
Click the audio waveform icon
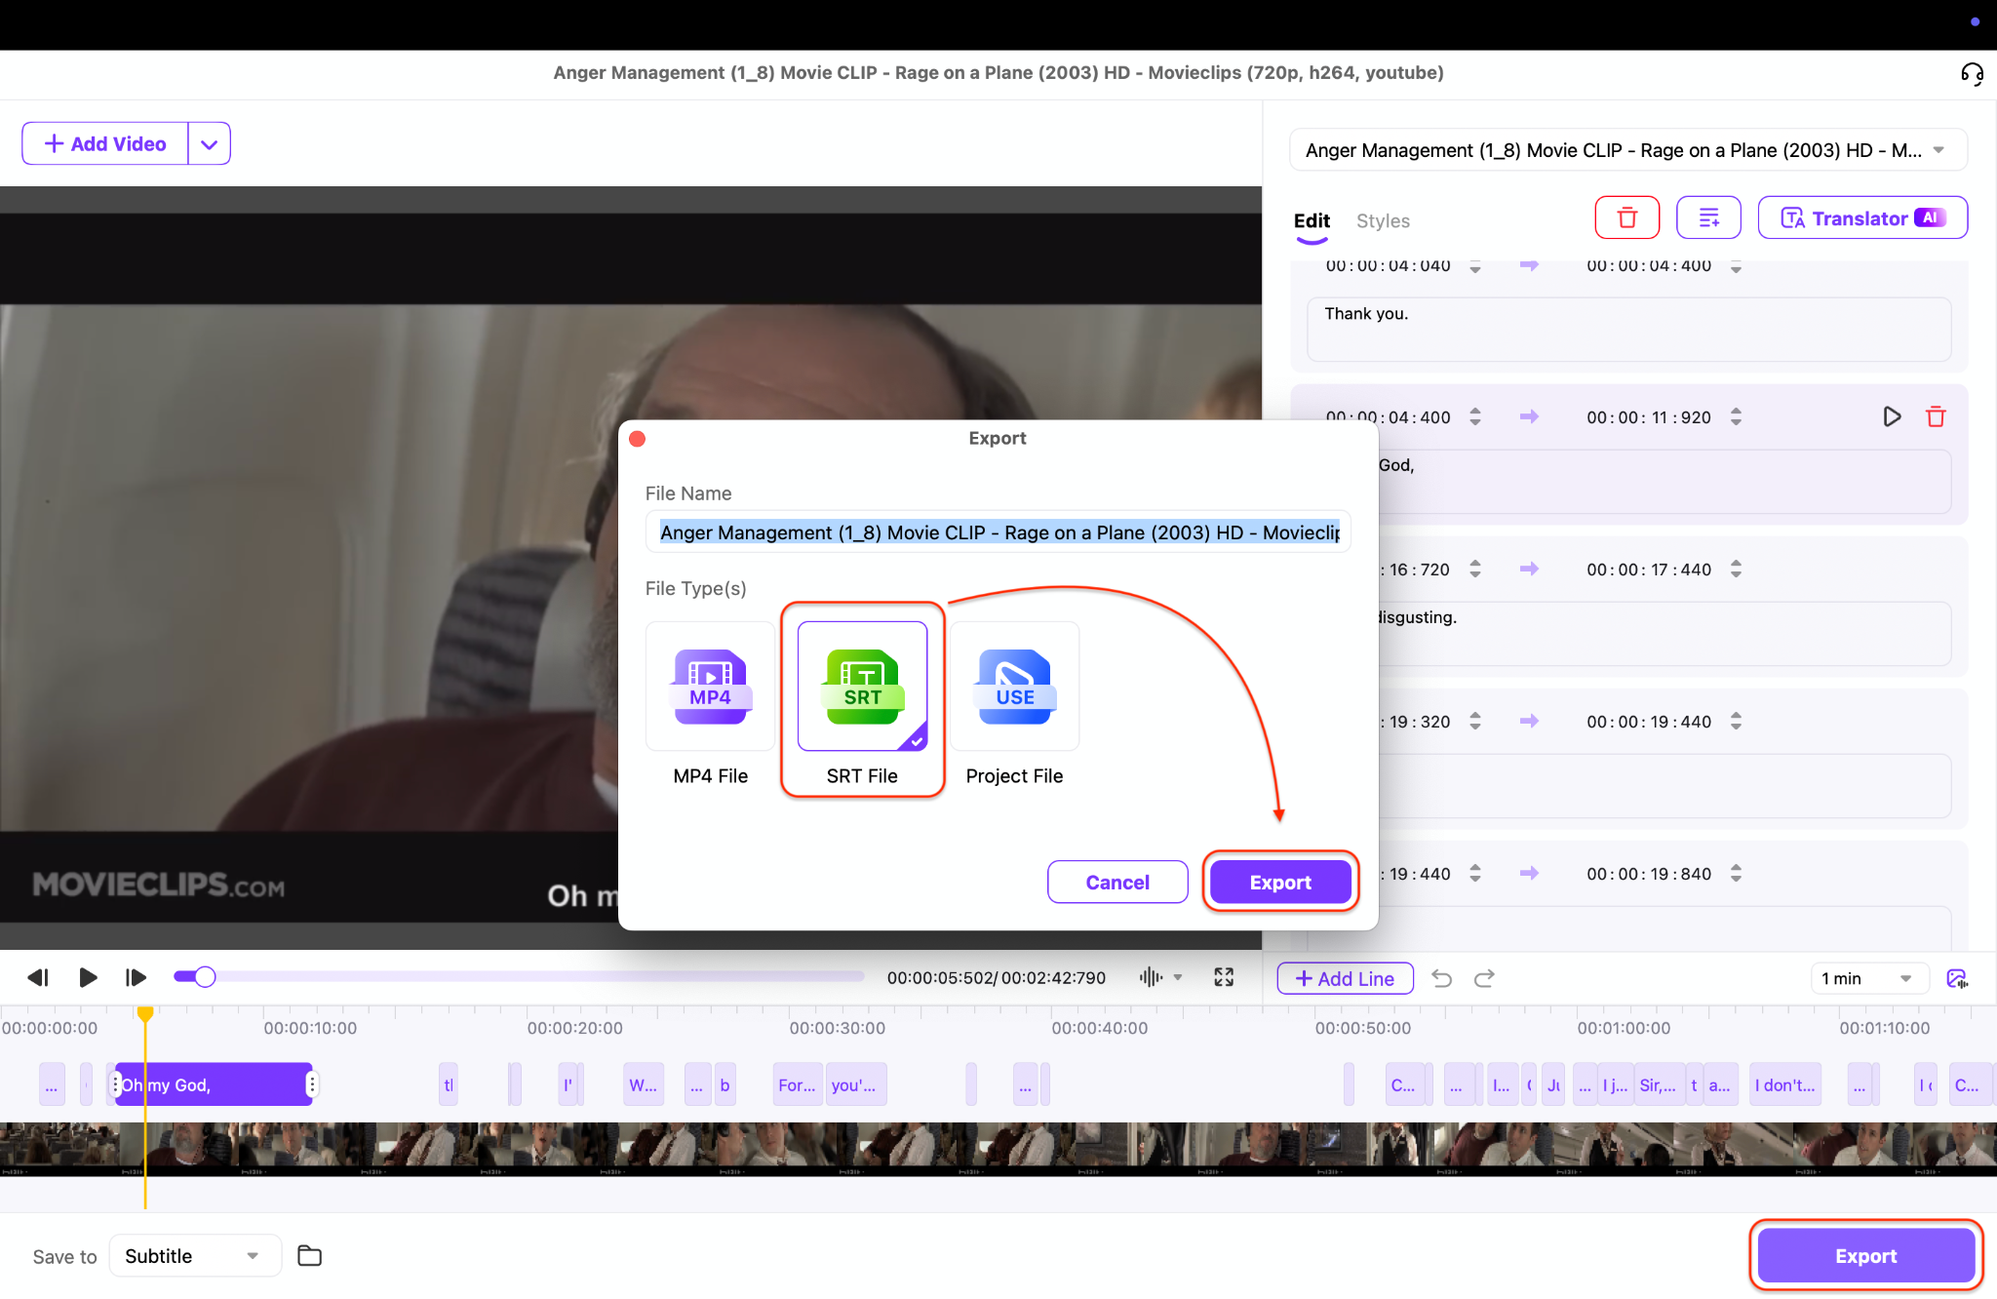1151,977
